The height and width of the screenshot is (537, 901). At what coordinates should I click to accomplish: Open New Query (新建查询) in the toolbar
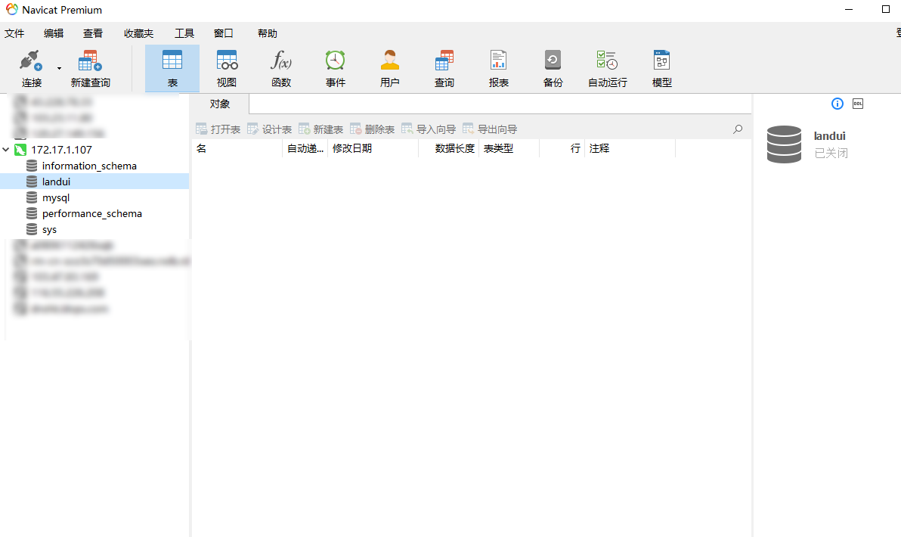[x=90, y=62]
